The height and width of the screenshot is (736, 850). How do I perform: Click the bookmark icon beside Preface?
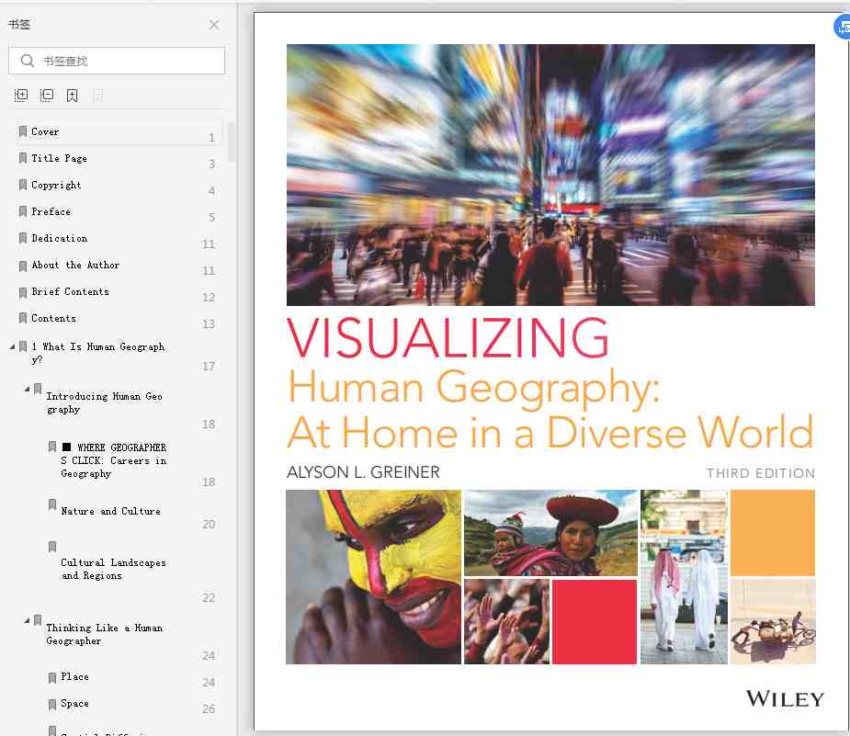tap(23, 211)
